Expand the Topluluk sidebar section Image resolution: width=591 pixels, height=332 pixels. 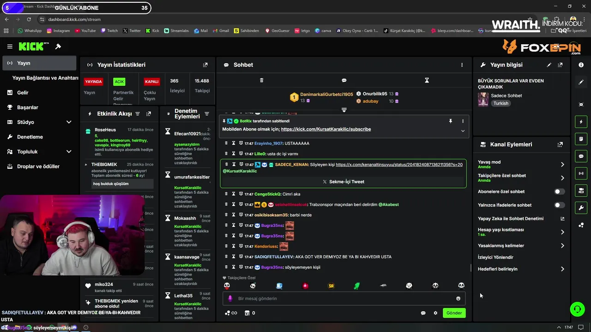(x=69, y=152)
